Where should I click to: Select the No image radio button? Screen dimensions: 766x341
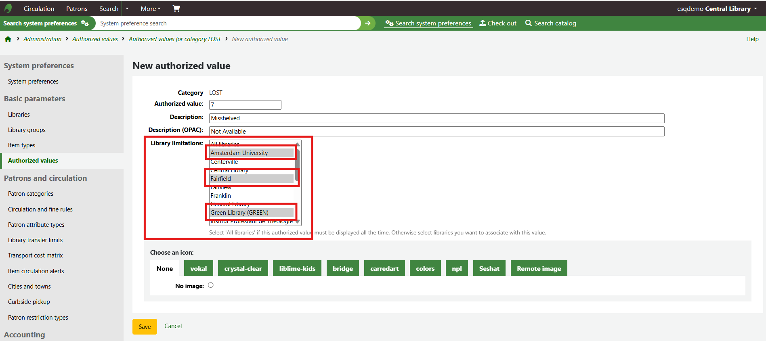click(211, 285)
